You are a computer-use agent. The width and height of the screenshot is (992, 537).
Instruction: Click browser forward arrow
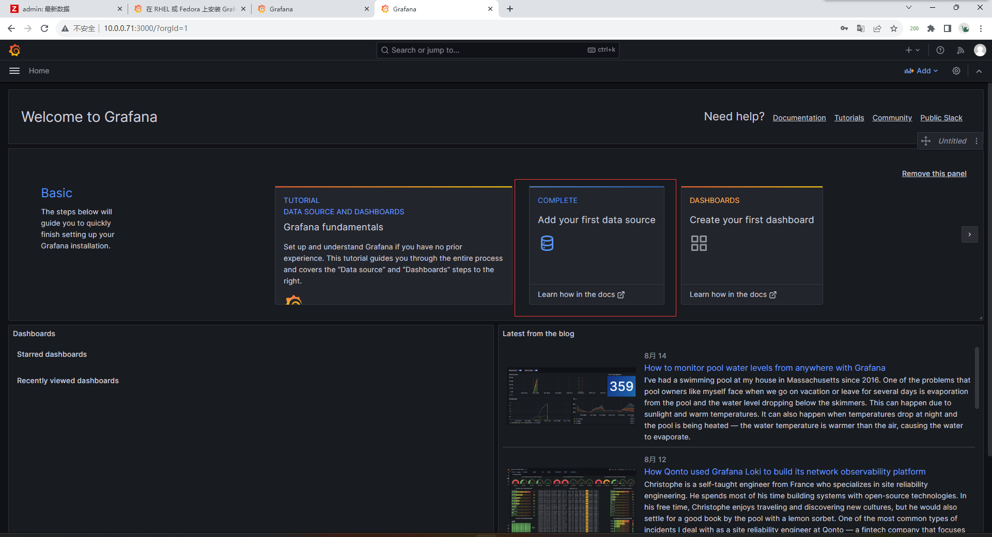coord(28,28)
